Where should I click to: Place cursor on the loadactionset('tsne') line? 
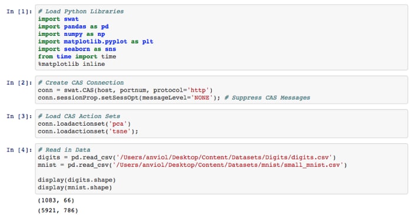tap(88, 132)
